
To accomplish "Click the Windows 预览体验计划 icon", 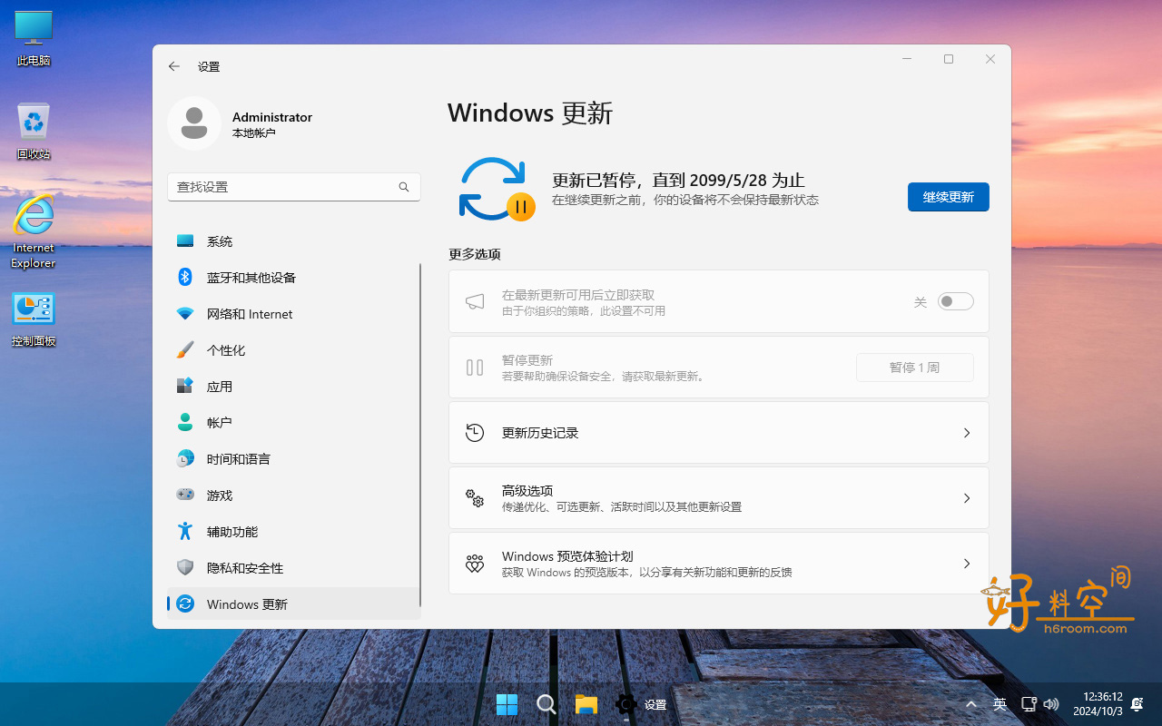I will click(475, 564).
